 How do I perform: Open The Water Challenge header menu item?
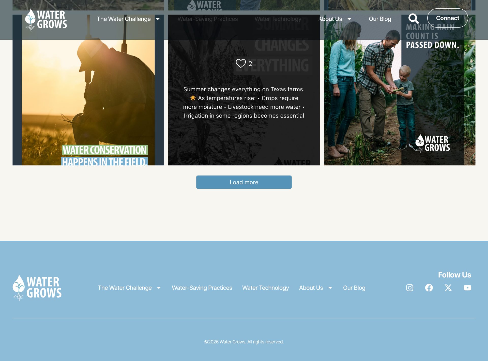(x=124, y=19)
